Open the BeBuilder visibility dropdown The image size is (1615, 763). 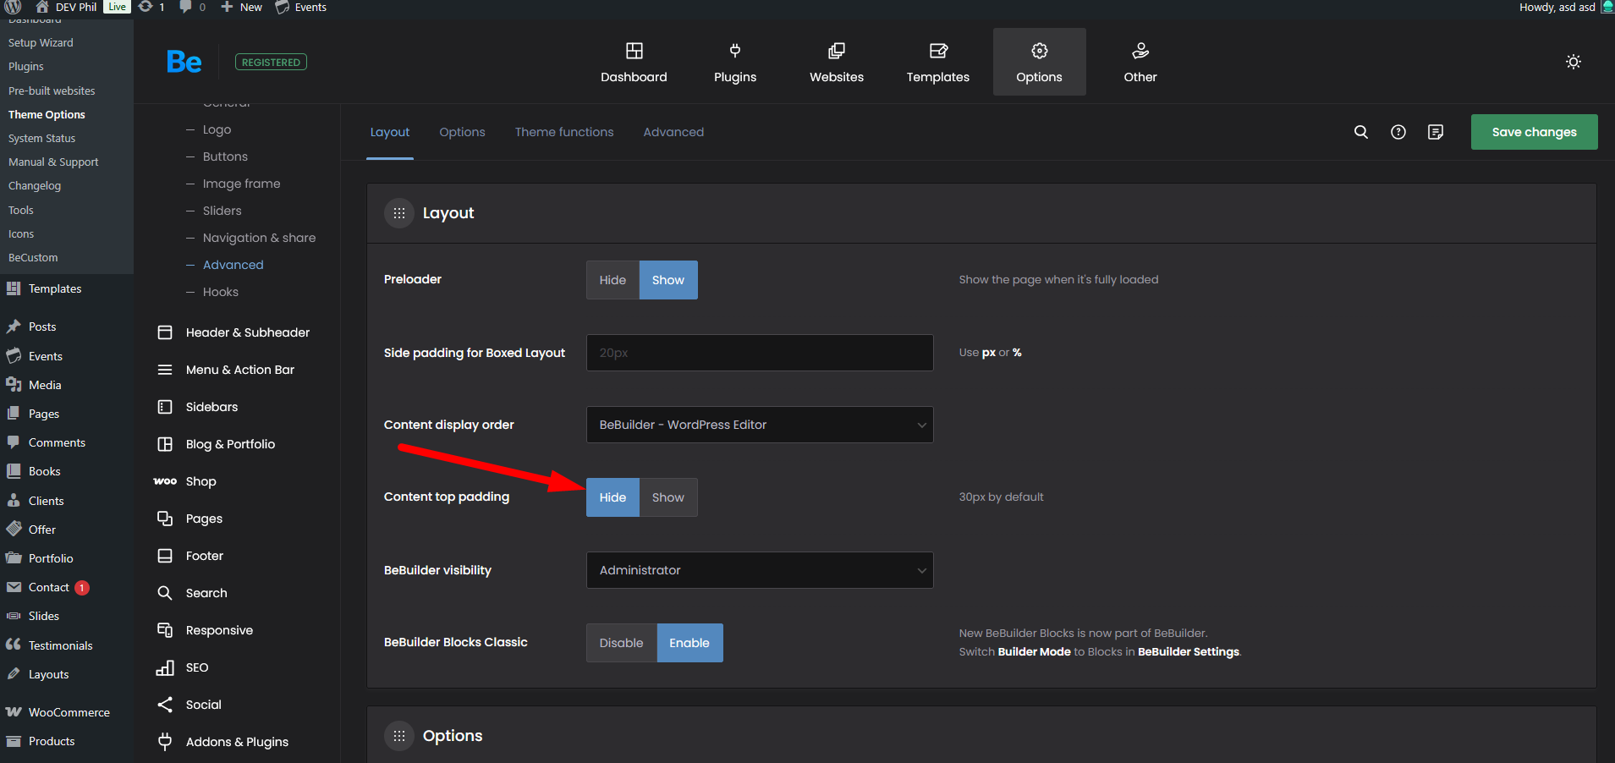coord(759,570)
